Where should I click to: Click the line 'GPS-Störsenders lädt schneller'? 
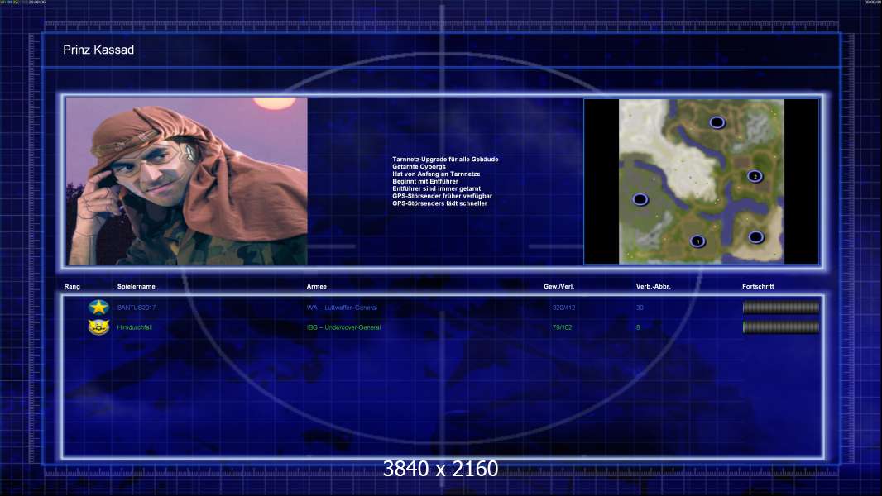coord(440,203)
